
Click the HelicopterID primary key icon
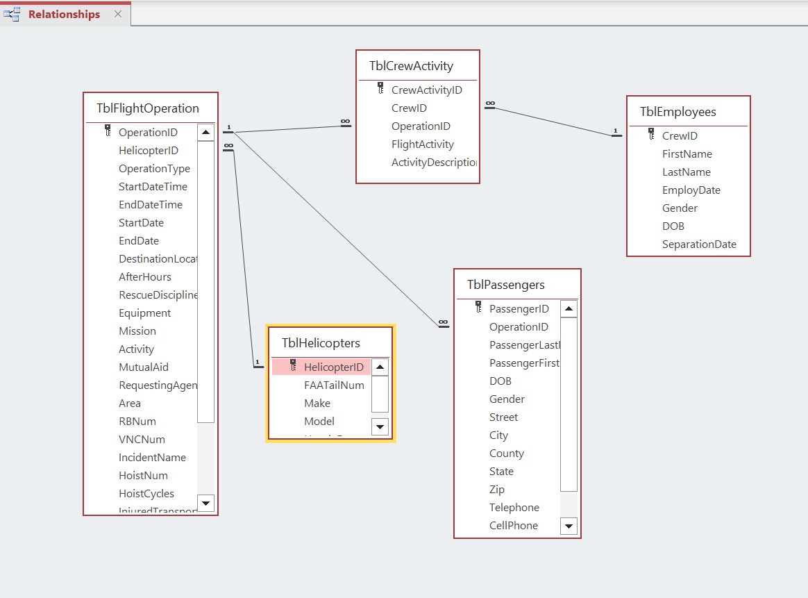click(x=293, y=365)
